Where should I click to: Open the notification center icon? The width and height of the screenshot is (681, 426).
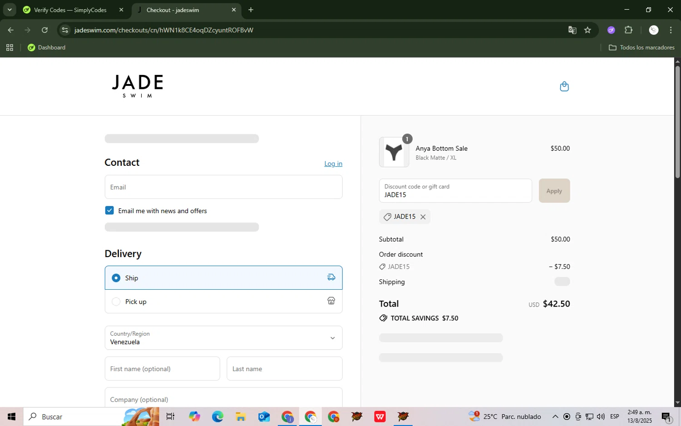pos(666,416)
